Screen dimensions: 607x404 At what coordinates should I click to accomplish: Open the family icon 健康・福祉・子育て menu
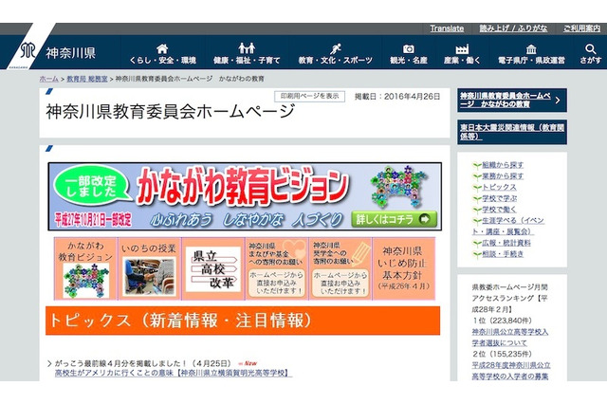[x=247, y=54]
